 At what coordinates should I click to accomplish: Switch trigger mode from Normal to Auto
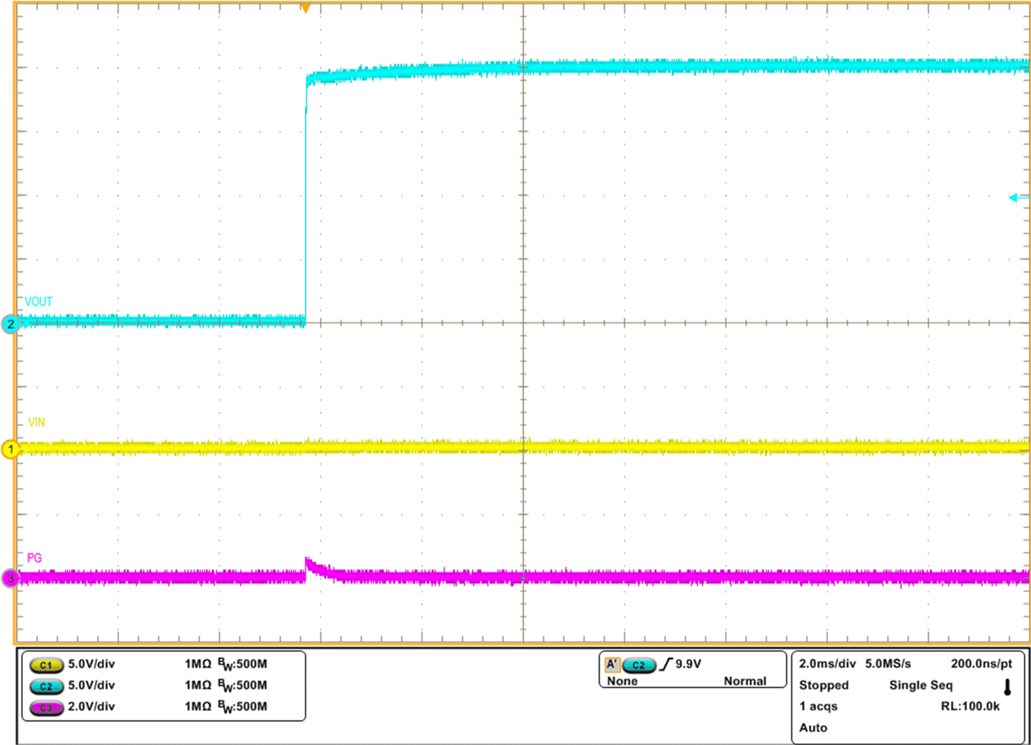[746, 681]
